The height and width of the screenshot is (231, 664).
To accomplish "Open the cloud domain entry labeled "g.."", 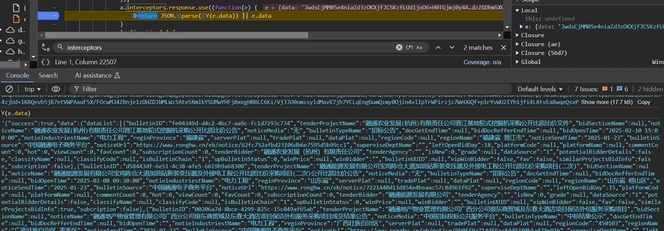I will [16, 41].
